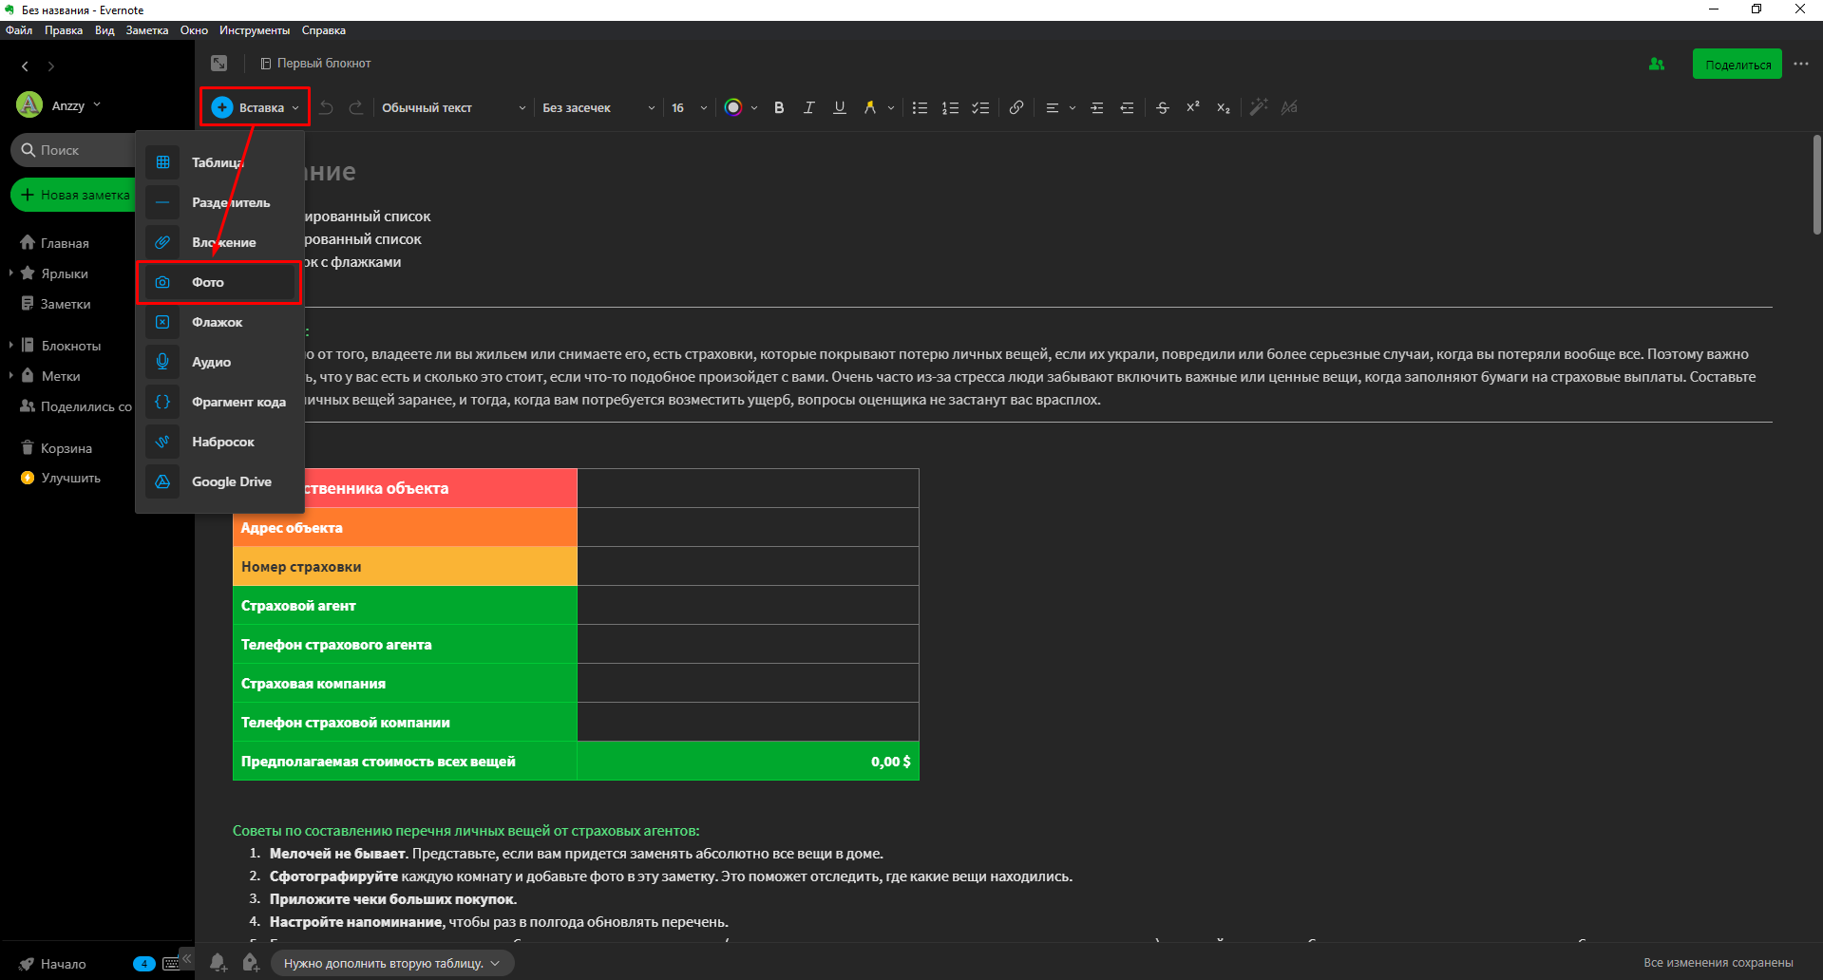Open the font color picker circle
The height and width of the screenshot is (980, 1823).
[732, 107]
